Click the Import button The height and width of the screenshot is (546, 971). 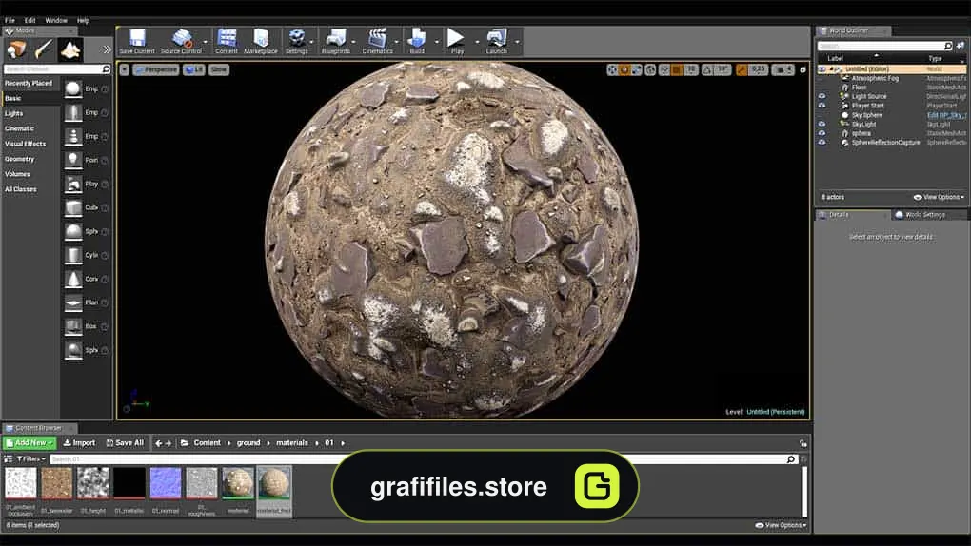pos(79,443)
